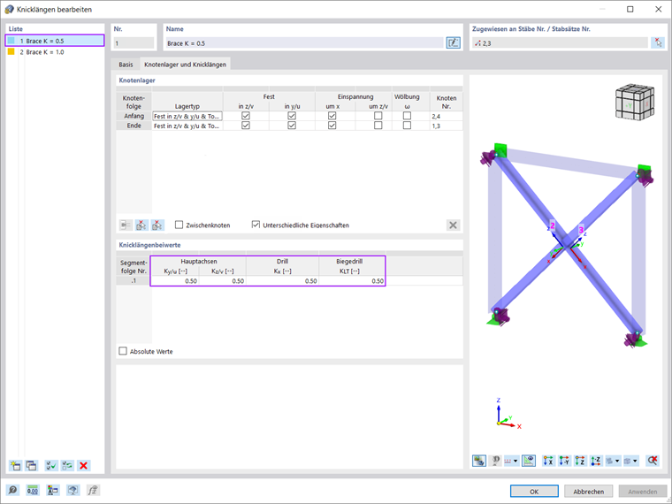Viewport: 672px width, 504px height.
Task: Enable Wölbung ω for the Anfang row
Action: click(x=407, y=116)
